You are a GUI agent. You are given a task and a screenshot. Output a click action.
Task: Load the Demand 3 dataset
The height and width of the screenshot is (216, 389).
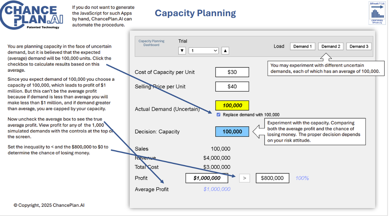click(359, 47)
